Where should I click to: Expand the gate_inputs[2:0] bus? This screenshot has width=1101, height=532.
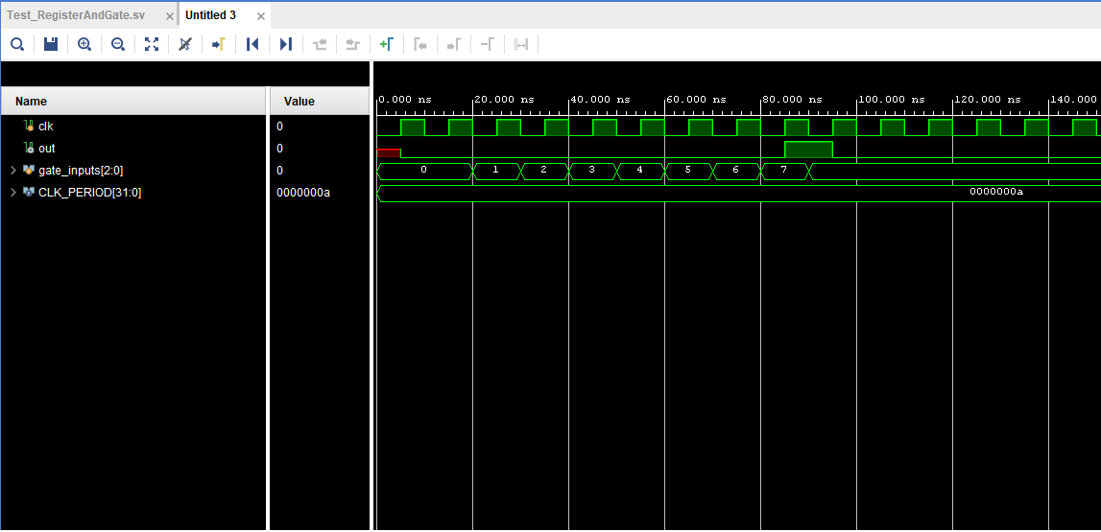[12, 171]
